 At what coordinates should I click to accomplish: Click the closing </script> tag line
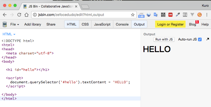pyautogui.click(x=16, y=86)
